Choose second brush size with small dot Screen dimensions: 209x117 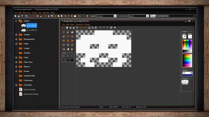68,56
